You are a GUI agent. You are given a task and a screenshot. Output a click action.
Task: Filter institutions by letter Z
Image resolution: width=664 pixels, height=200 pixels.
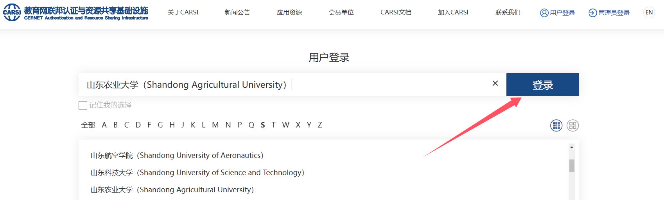tap(320, 125)
